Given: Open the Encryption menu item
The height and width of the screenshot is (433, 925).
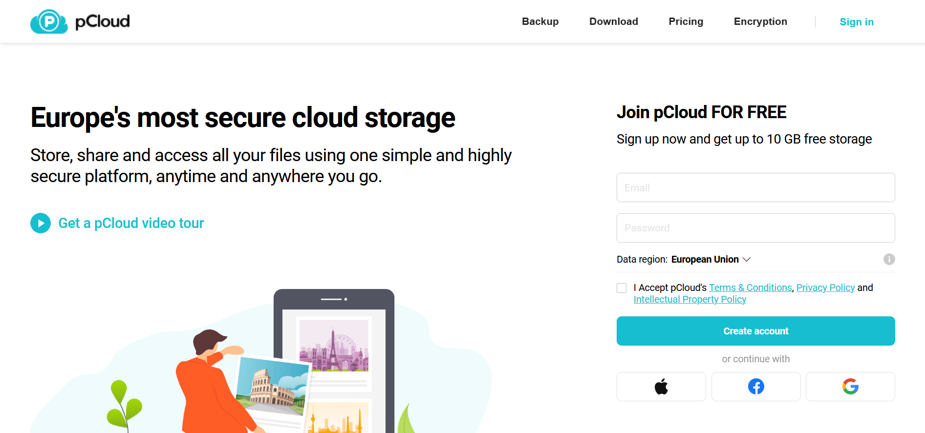Looking at the screenshot, I should click(x=760, y=21).
